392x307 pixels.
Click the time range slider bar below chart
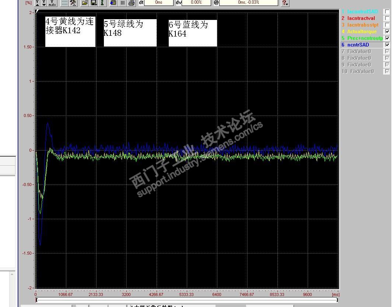pyautogui.click(x=187, y=300)
